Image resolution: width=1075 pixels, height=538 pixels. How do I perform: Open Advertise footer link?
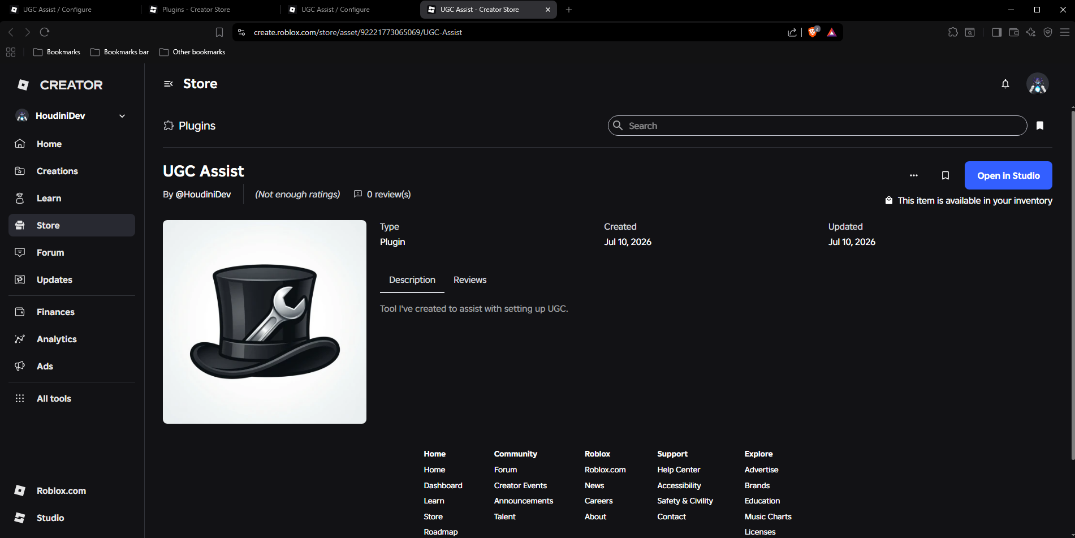coord(761,470)
